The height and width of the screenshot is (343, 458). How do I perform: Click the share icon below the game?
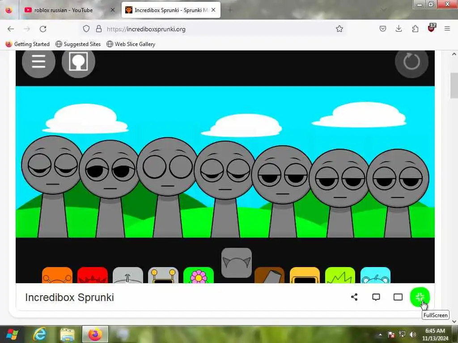click(354, 297)
